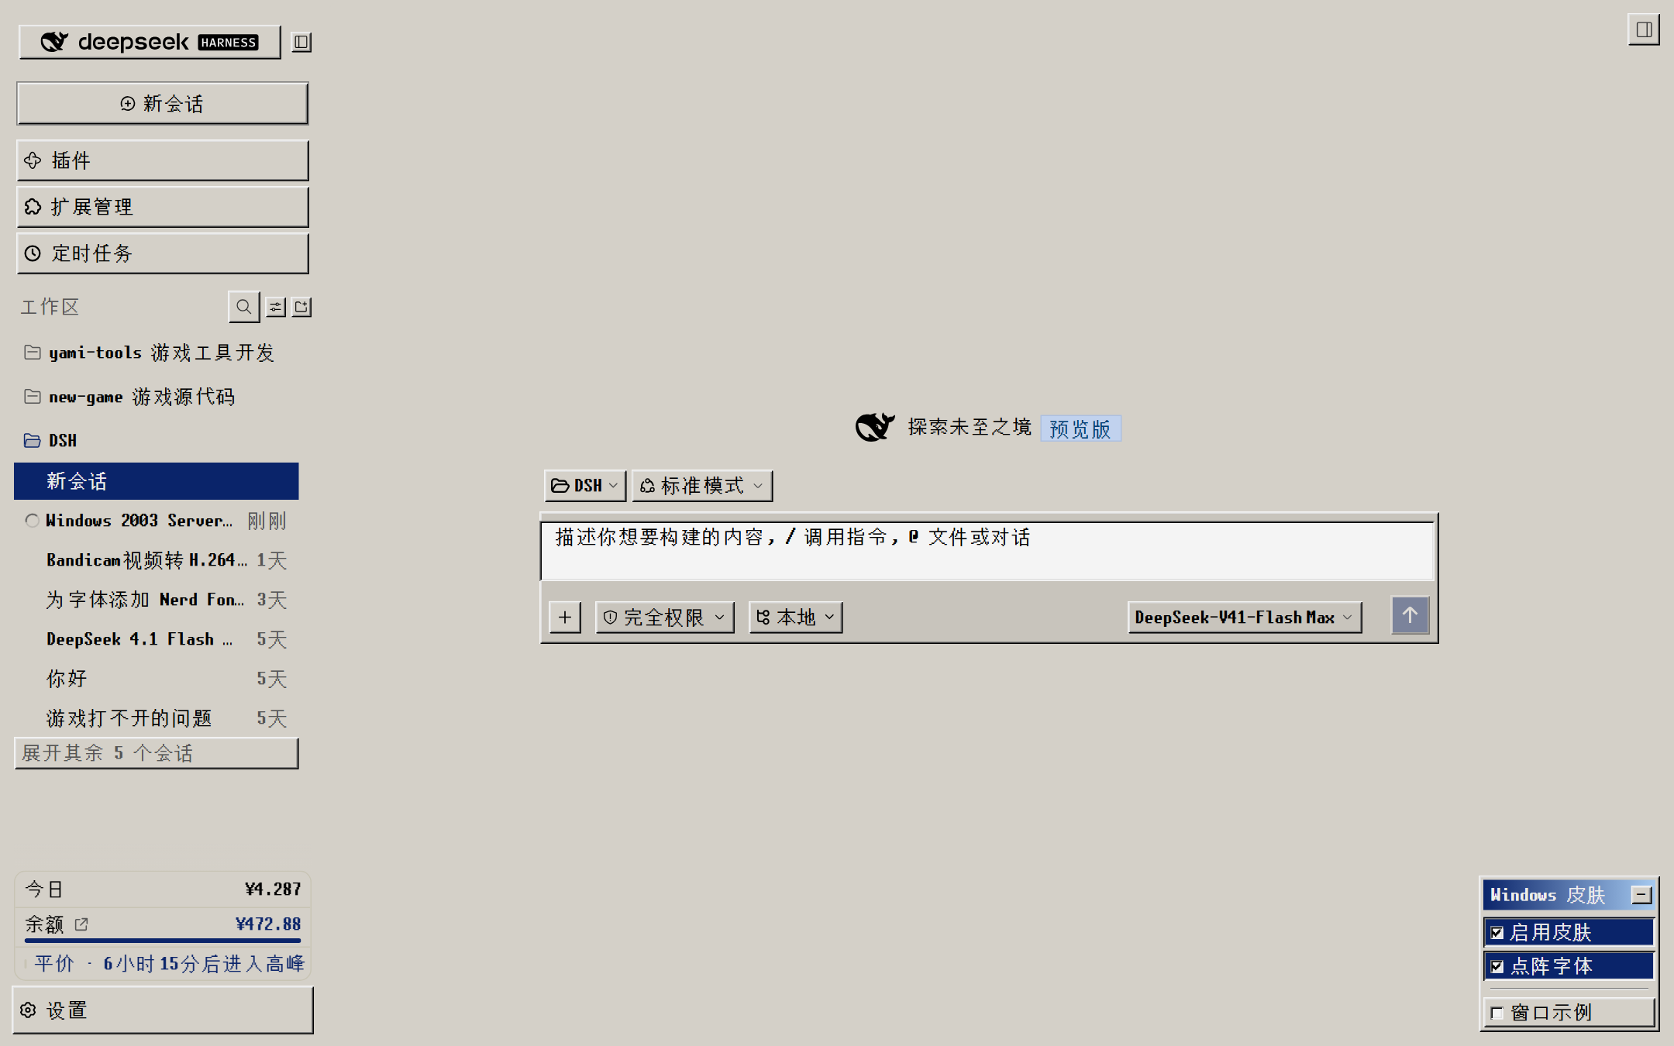Viewport: 1674px width, 1046px height.
Task: Add new workspace folder icon
Action: point(301,307)
